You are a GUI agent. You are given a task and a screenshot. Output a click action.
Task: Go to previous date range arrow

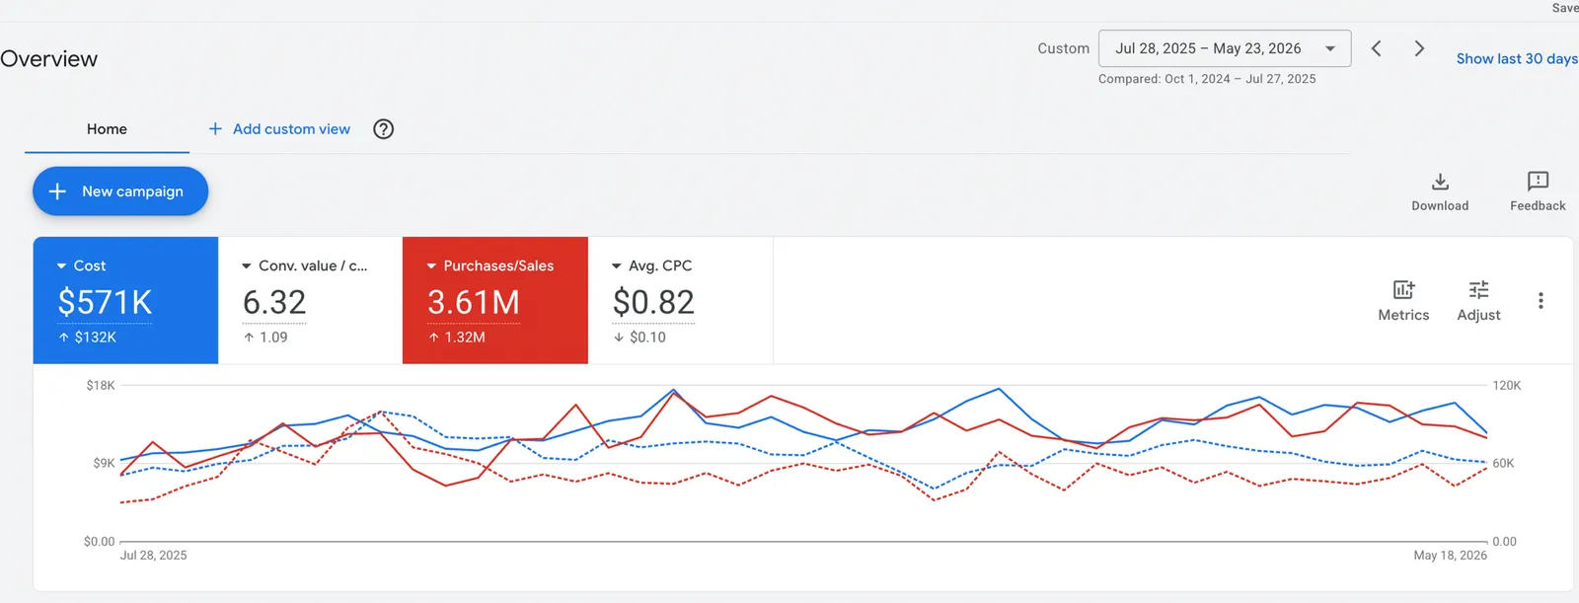[x=1376, y=48]
